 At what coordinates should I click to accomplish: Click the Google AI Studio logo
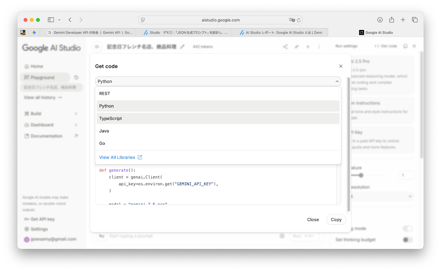coord(51,48)
